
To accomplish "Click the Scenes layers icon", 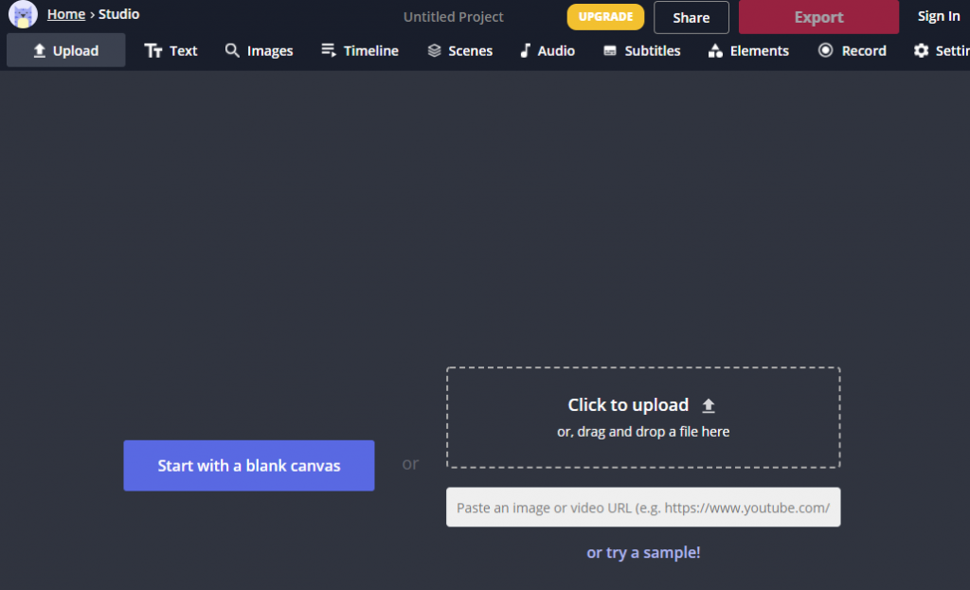I will [x=434, y=51].
